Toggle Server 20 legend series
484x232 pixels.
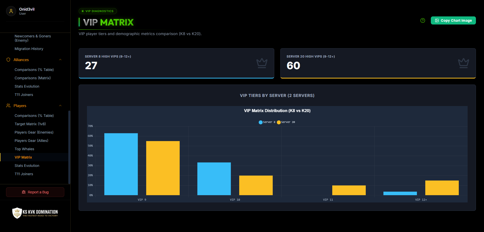coord(286,122)
